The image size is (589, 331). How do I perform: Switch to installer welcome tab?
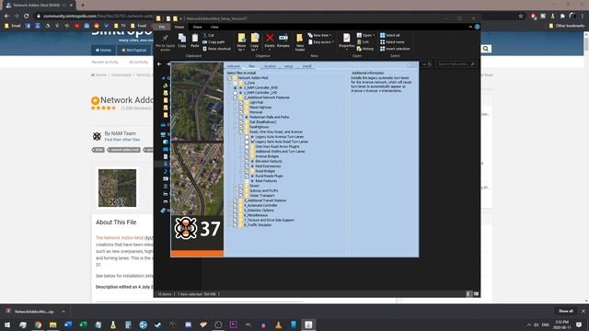(x=233, y=66)
